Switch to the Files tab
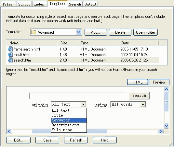Image resolution: width=174 pixels, height=147 pixels. pos(8,4)
